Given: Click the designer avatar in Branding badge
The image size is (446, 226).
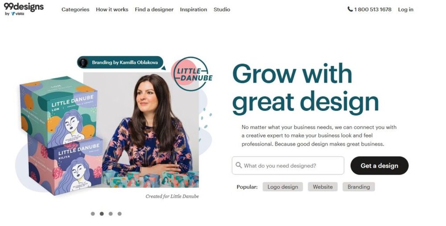Looking at the screenshot, I should (x=83, y=62).
